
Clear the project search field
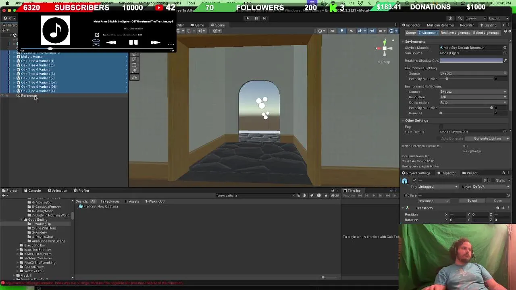coord(293,196)
